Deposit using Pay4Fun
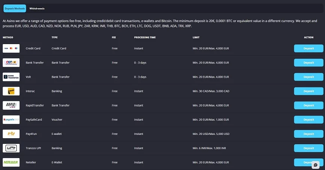 (x=309, y=134)
